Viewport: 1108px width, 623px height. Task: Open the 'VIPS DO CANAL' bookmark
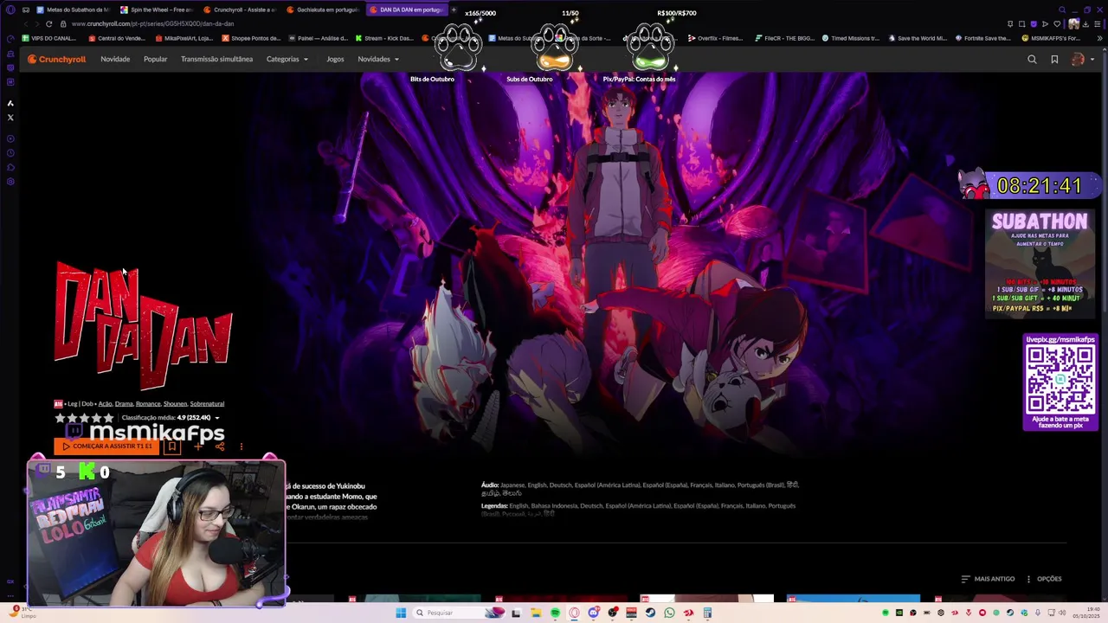tap(49, 38)
